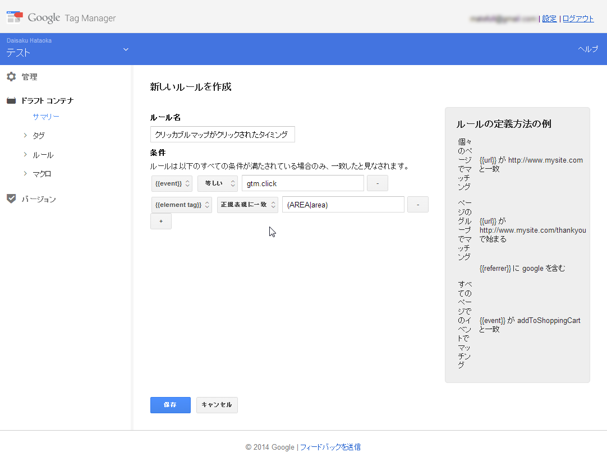Open バージョン in the sidebar
This screenshot has height=457, width=607.
point(39,199)
